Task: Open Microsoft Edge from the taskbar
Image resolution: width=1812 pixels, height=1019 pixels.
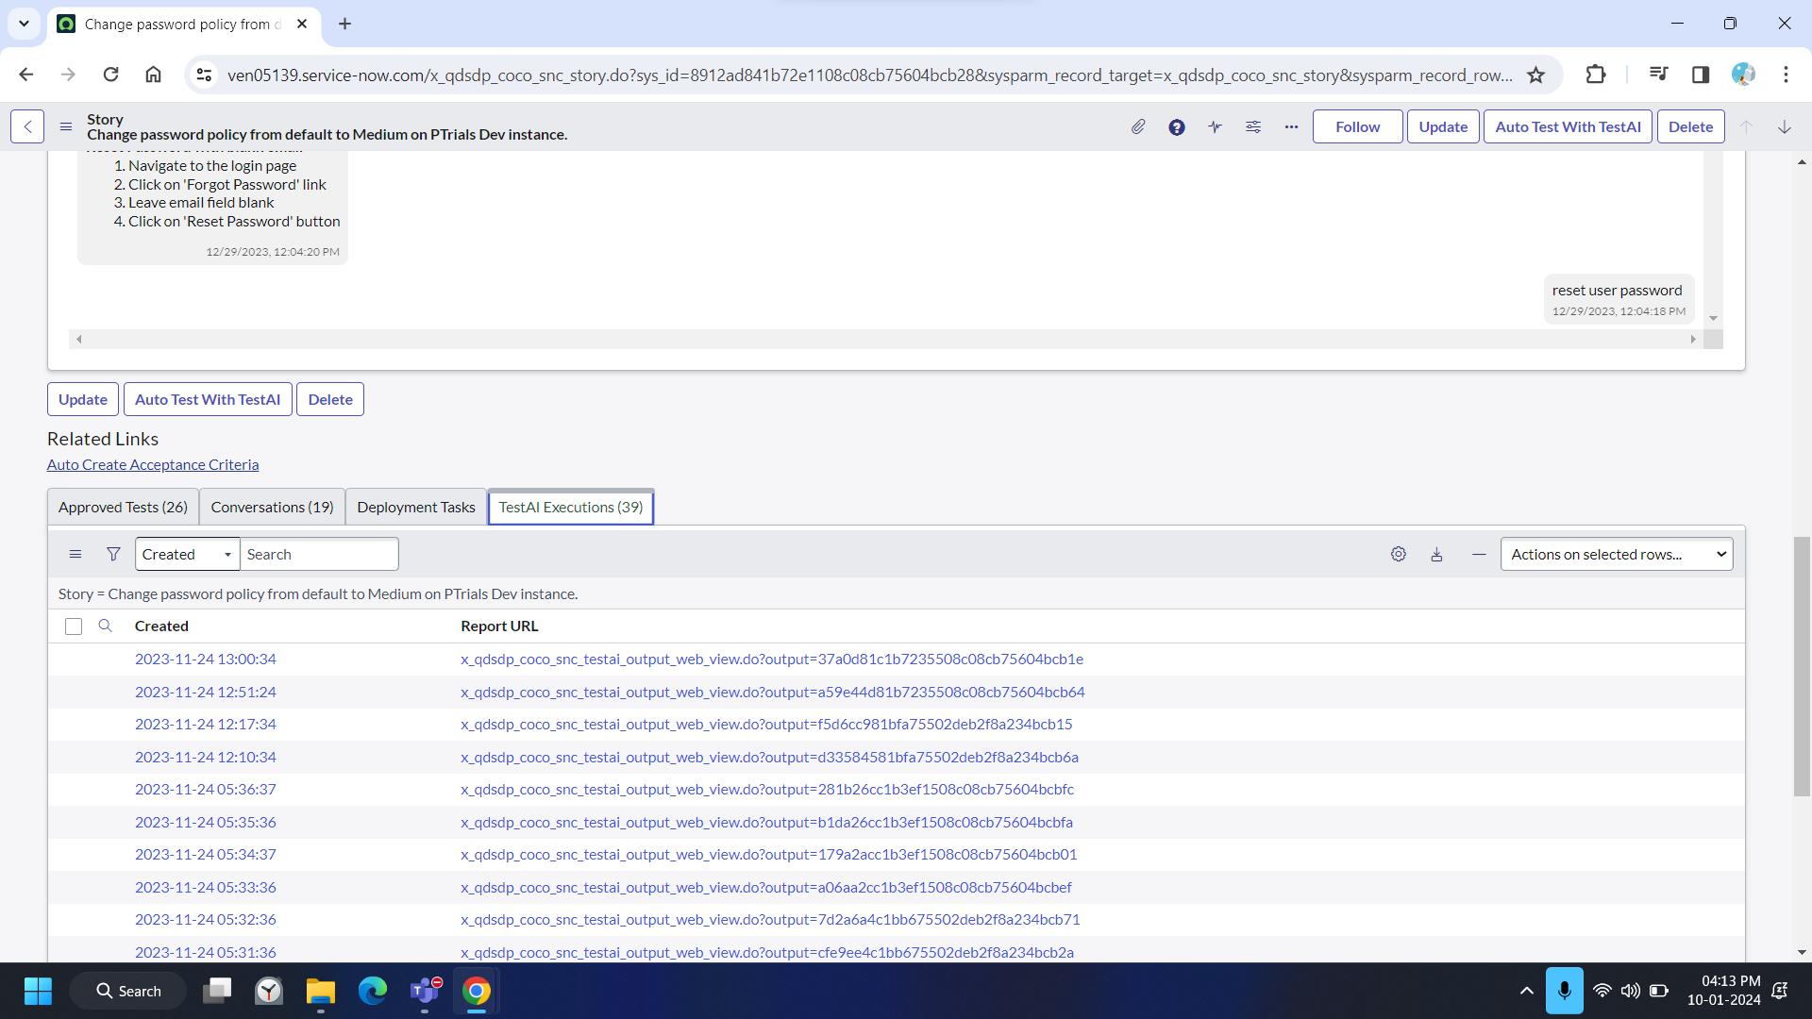Action: 373,991
